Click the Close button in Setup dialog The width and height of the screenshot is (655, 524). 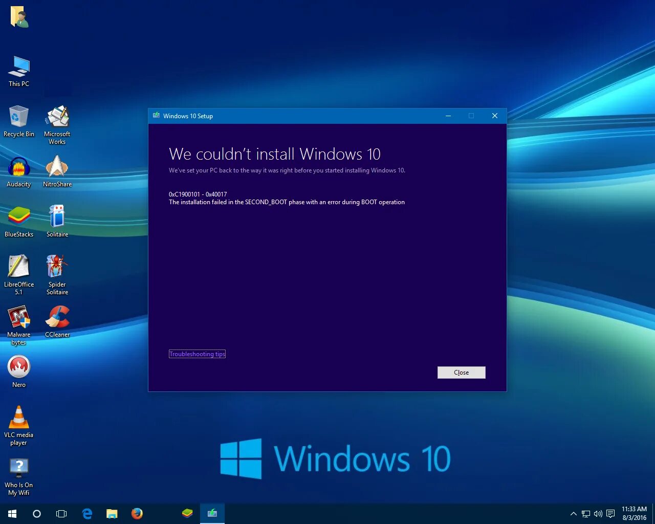pyautogui.click(x=462, y=373)
